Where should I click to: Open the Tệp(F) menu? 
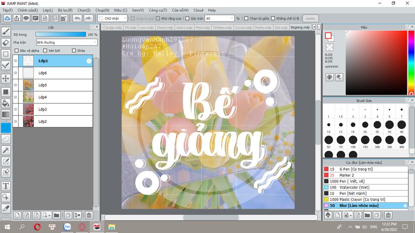(7, 10)
